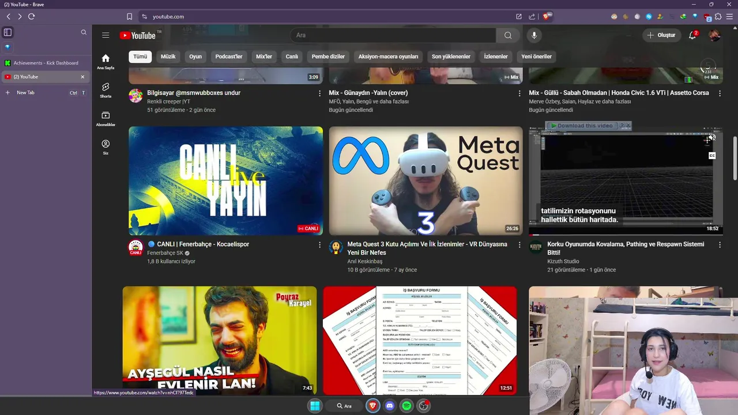Open Abonelikler in the sidebar
Screen dimensions: 738x415
coord(106,119)
